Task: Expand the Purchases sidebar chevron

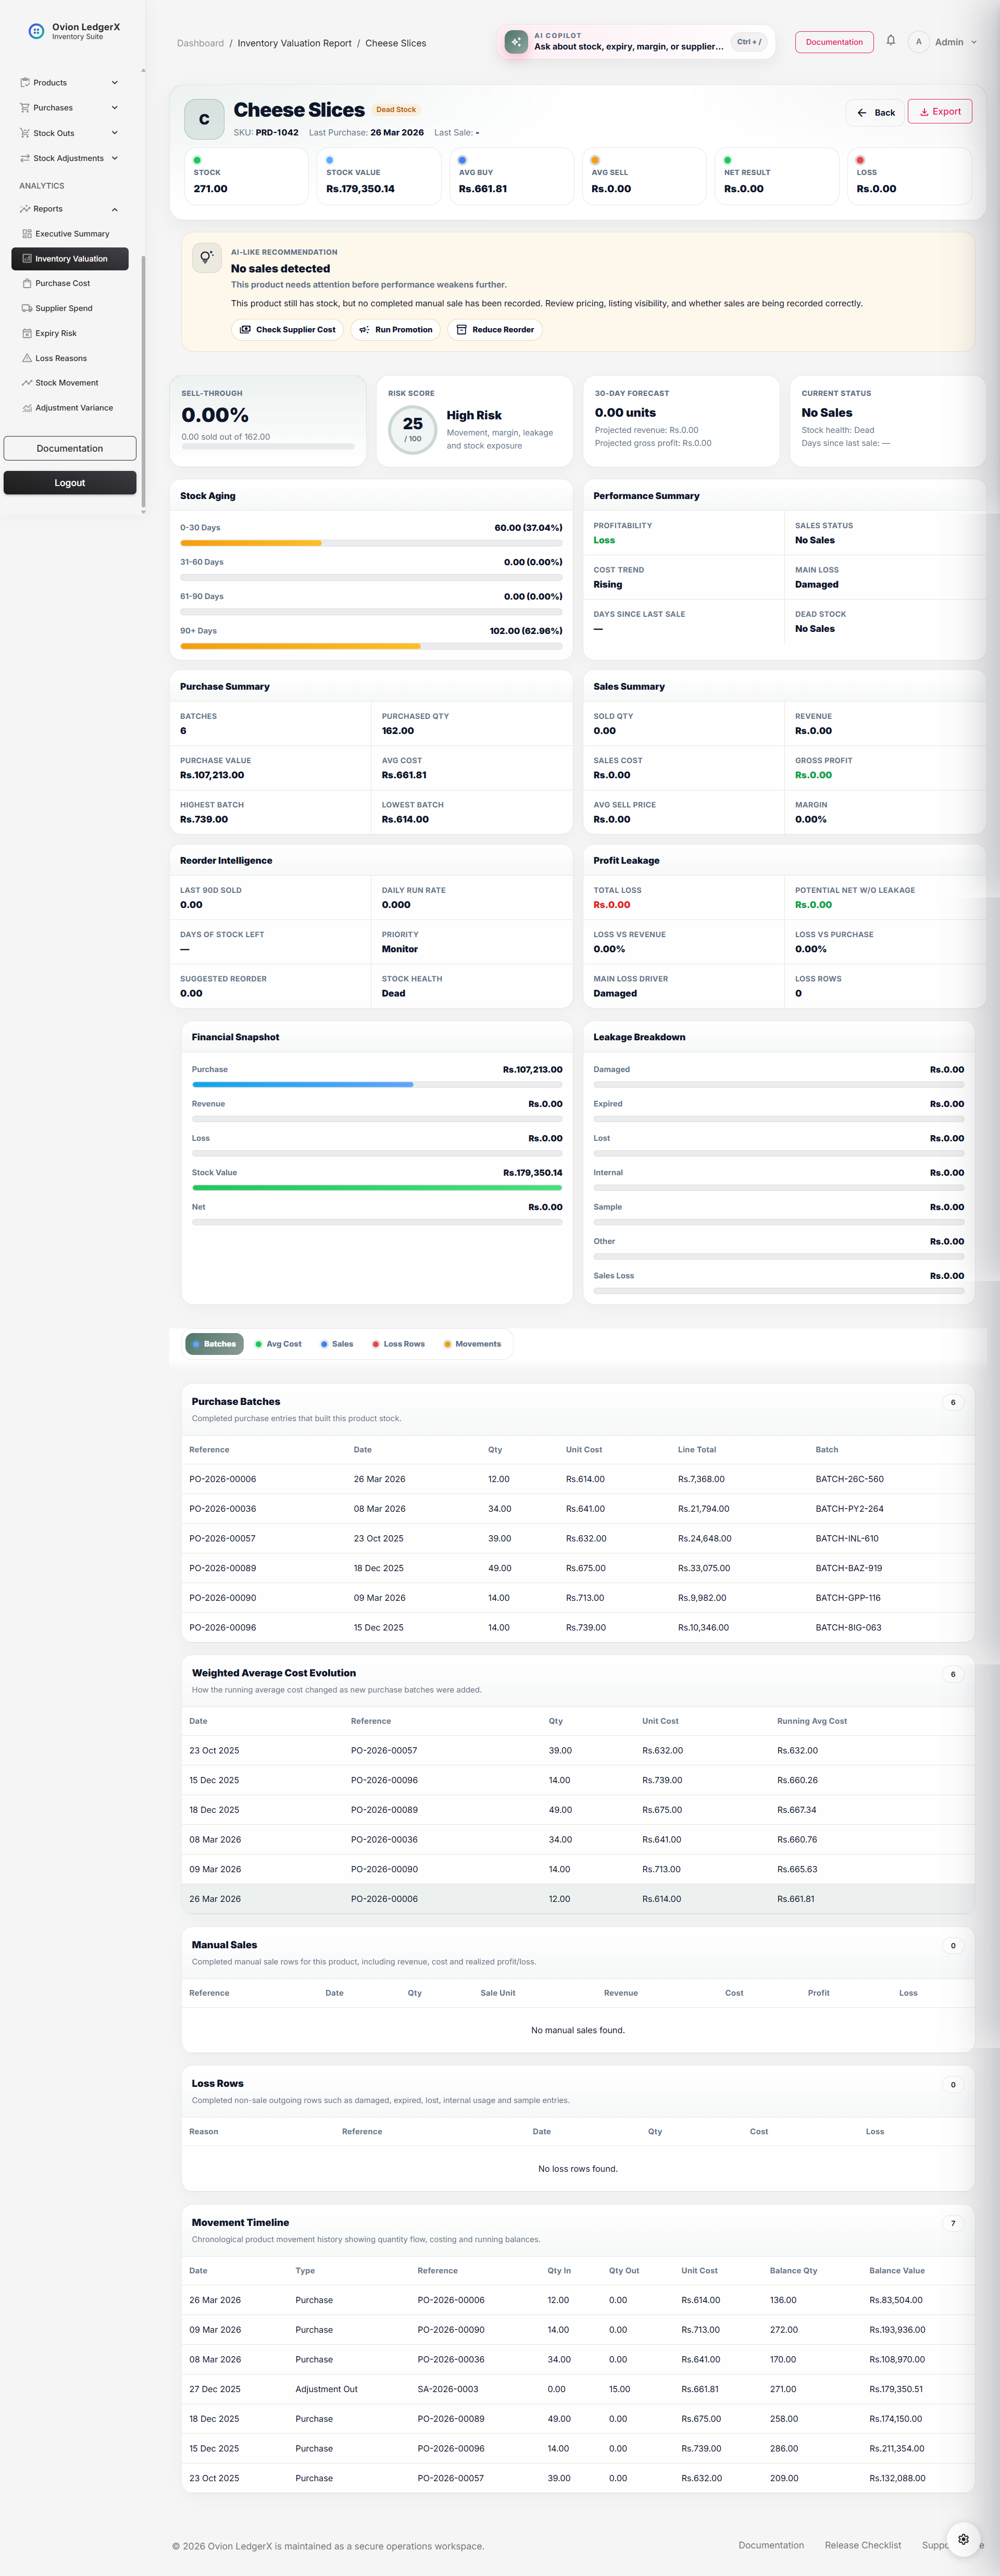Action: click(114, 107)
